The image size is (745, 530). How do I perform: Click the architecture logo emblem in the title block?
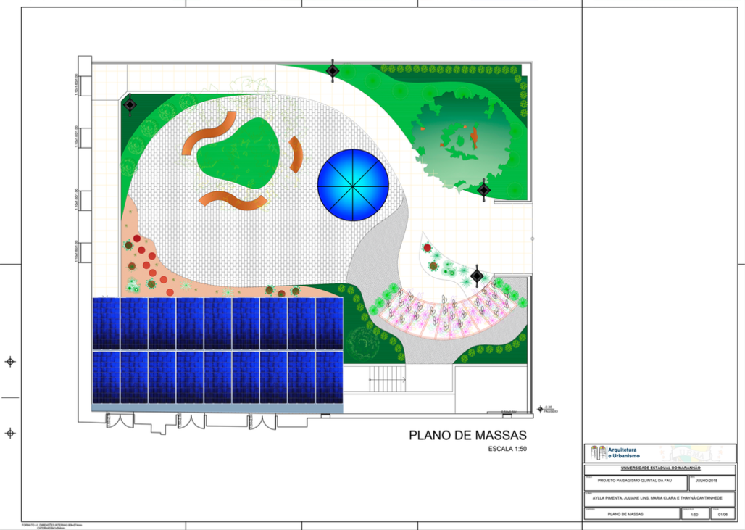tap(599, 452)
